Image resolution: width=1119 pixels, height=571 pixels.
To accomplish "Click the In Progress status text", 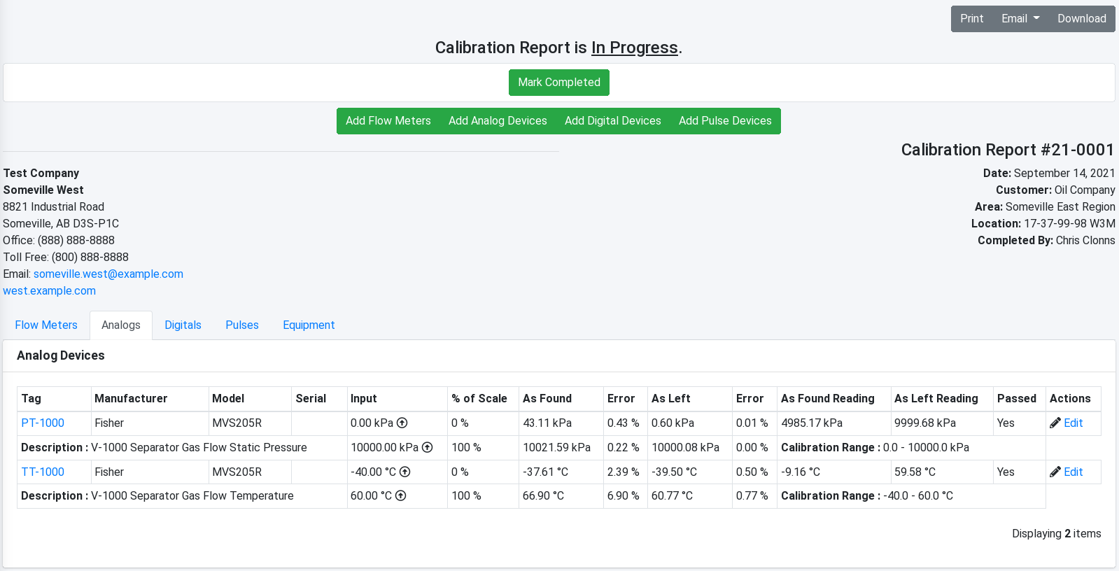I will point(635,48).
